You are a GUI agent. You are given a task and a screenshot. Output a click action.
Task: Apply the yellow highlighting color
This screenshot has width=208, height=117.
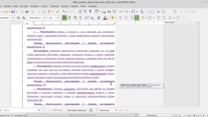(x=112, y=18)
